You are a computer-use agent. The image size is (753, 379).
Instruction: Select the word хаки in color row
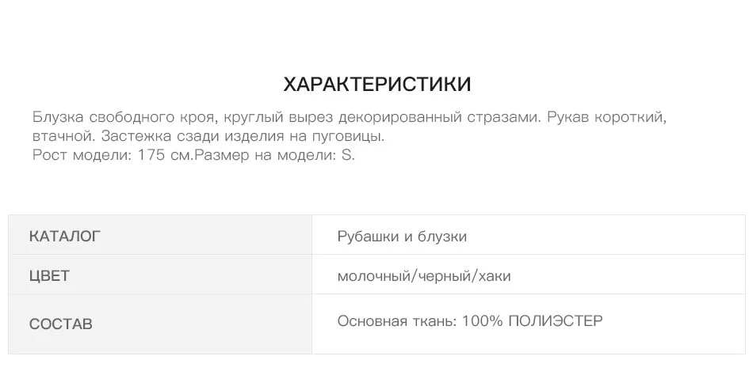(494, 276)
